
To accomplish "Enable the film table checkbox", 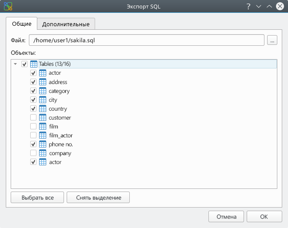I will point(33,126).
